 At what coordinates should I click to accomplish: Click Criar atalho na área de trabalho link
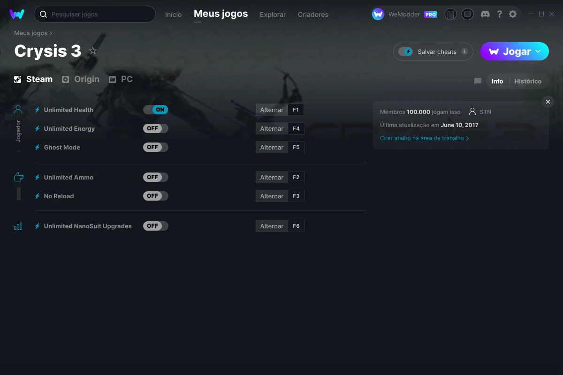(x=424, y=138)
